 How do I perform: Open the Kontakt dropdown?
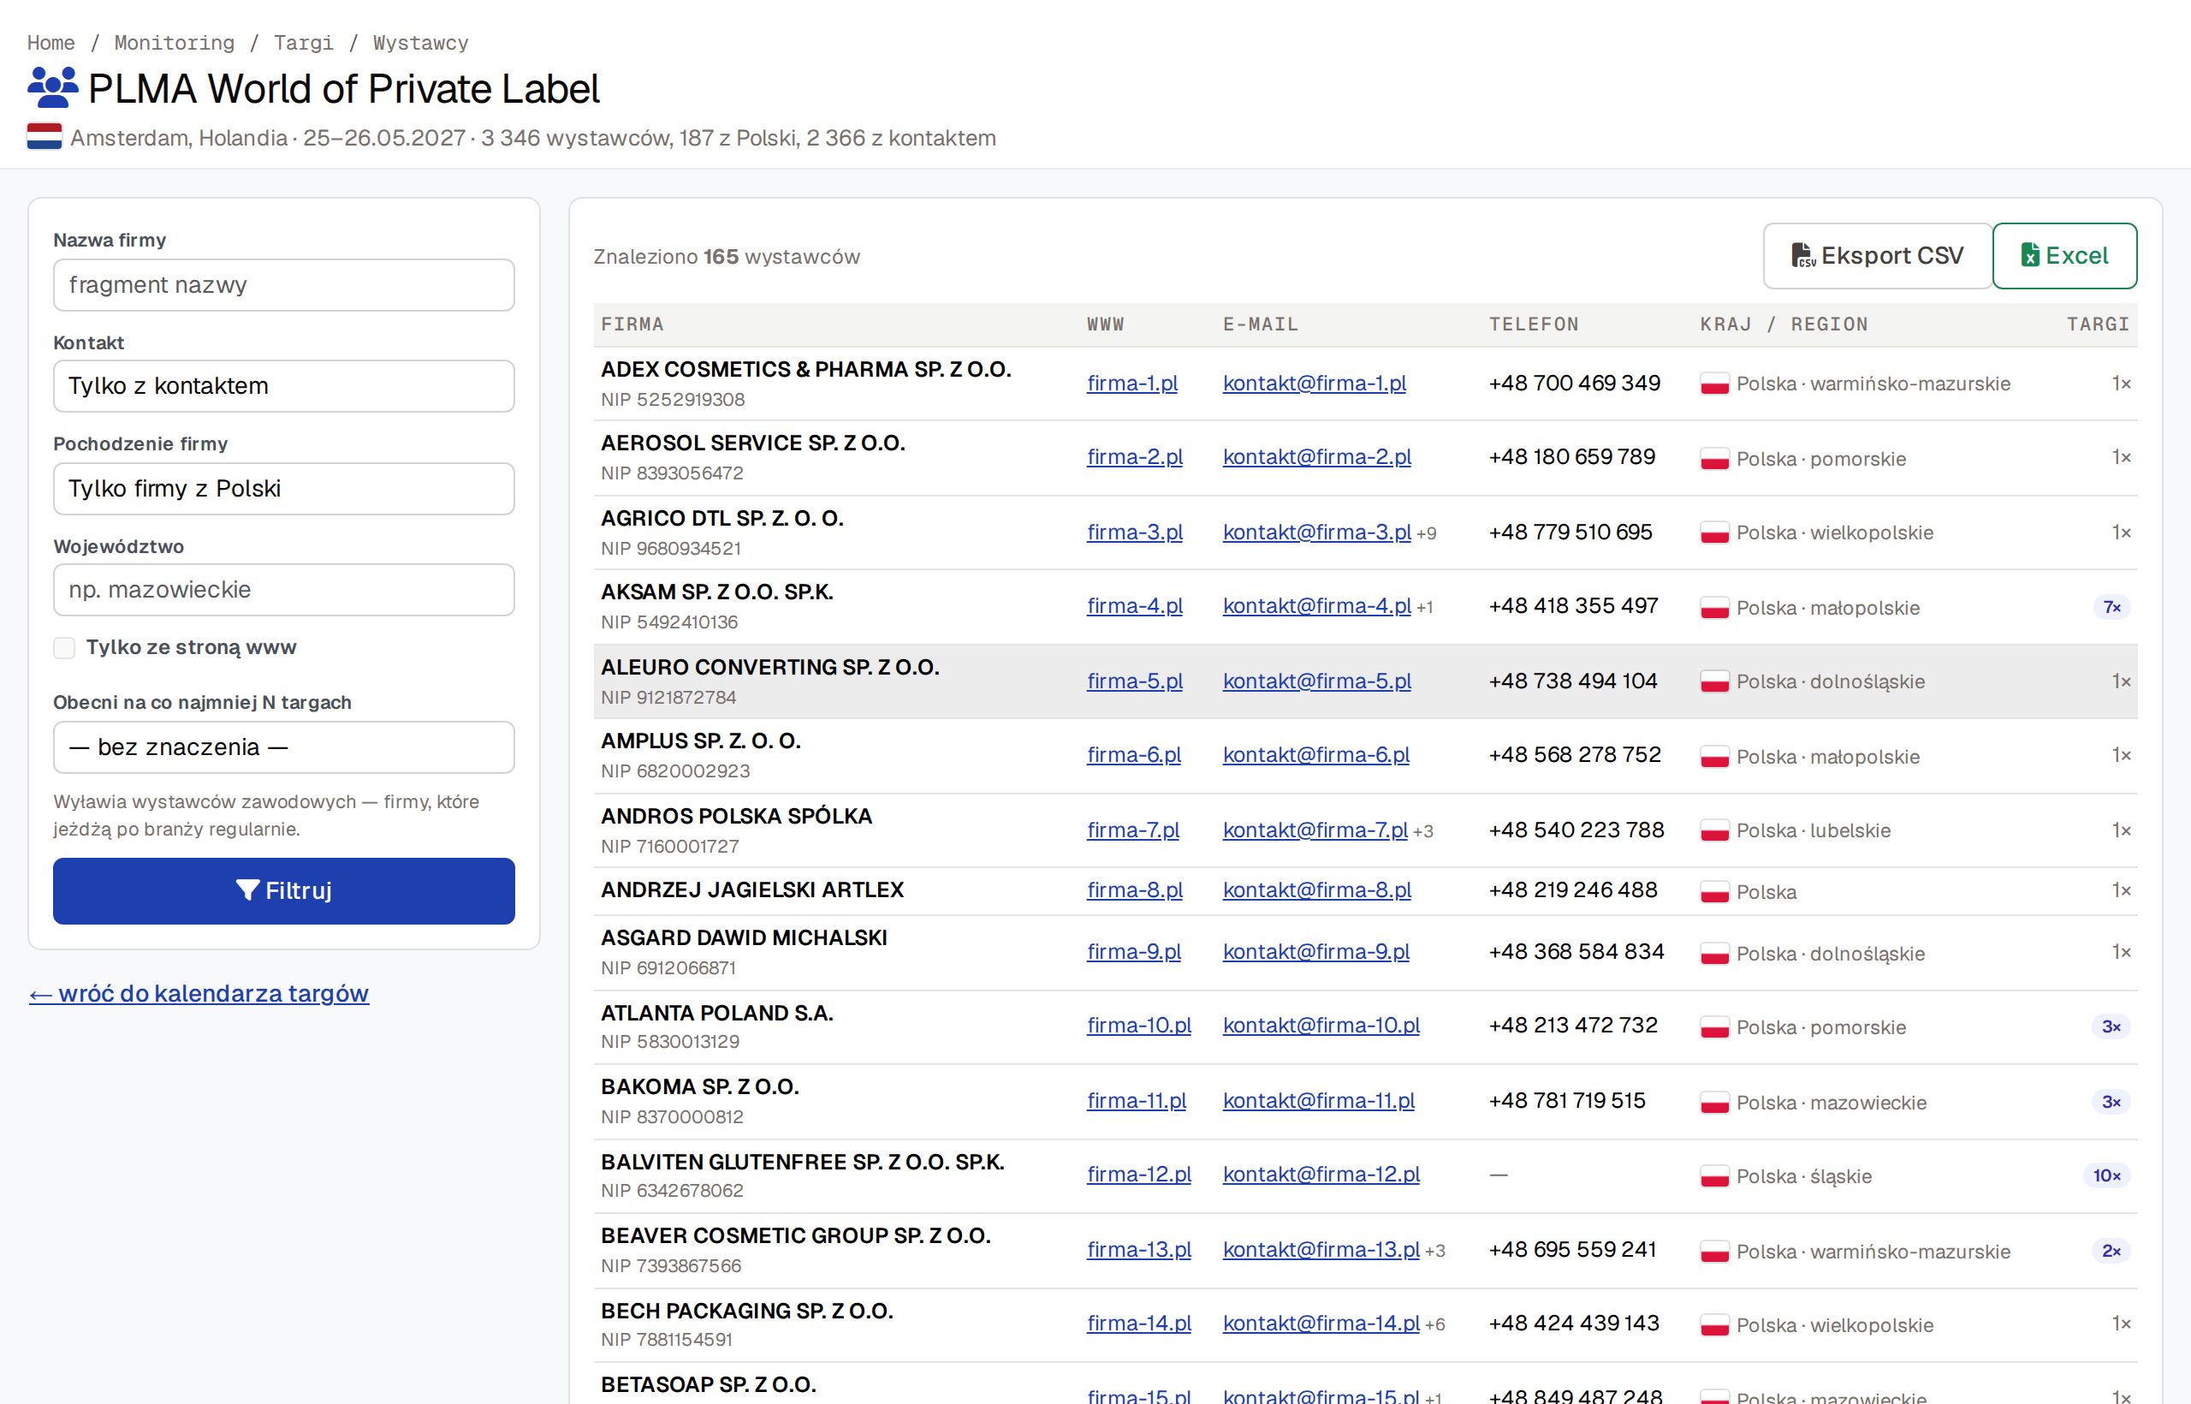tap(283, 385)
